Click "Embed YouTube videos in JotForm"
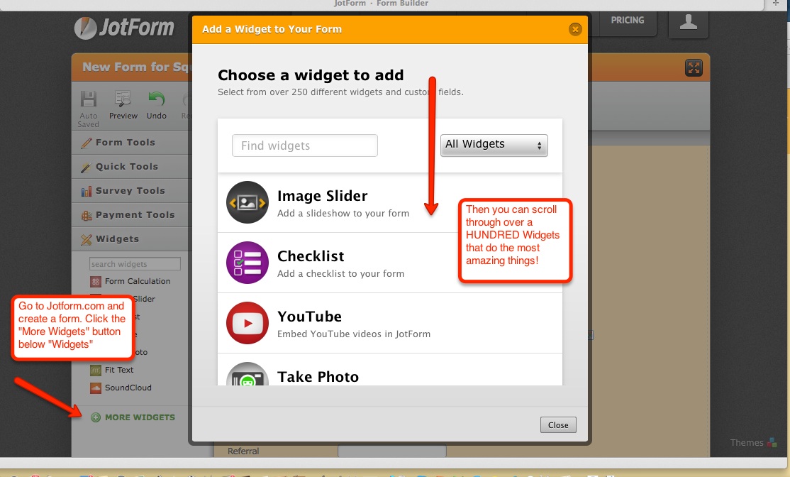The height and width of the screenshot is (477, 790). (x=354, y=334)
